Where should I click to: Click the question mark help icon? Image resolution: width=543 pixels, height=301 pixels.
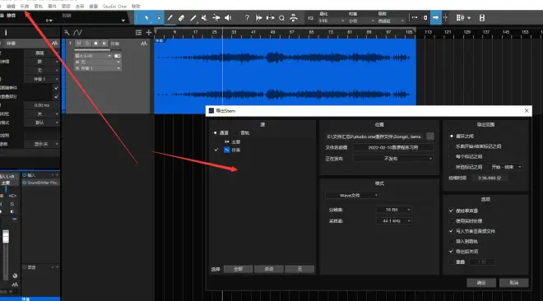(x=247, y=17)
